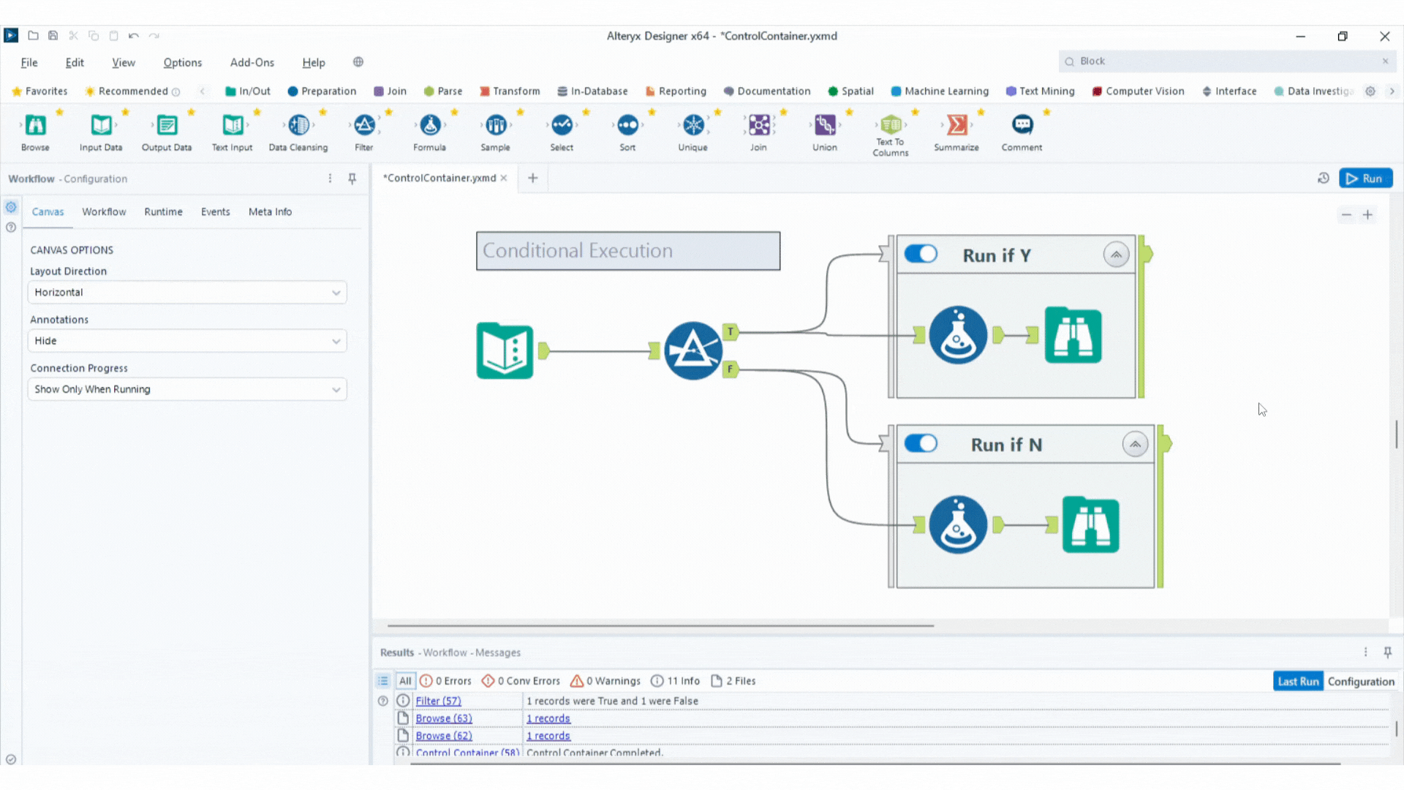
Task: Disable the Run if N container
Action: click(x=921, y=443)
